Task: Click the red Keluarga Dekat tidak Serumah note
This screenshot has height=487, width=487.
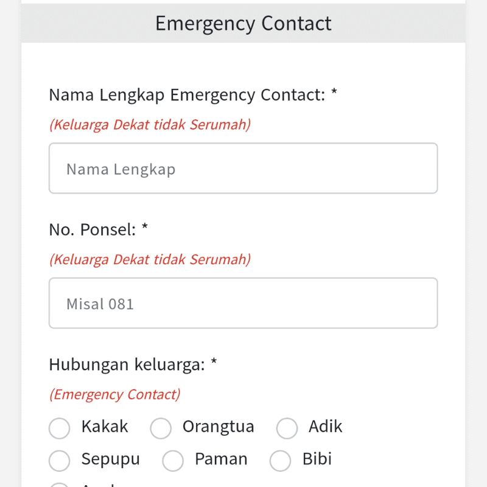Action: tap(150, 124)
